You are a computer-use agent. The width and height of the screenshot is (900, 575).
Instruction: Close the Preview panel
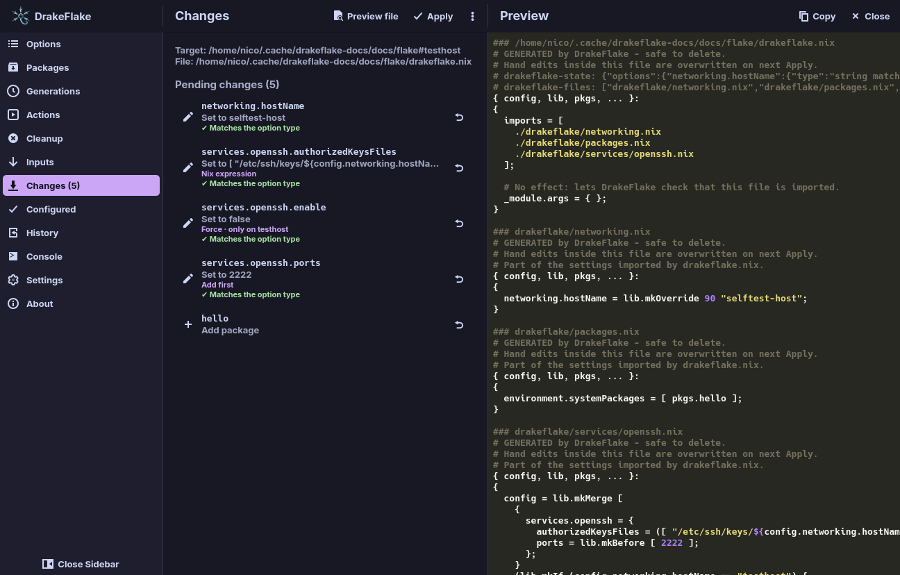tap(870, 16)
